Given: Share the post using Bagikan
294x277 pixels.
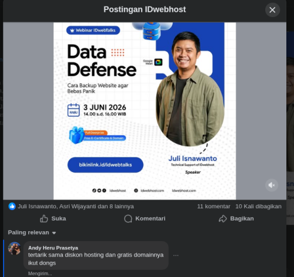Looking at the screenshot, I should (236, 219).
